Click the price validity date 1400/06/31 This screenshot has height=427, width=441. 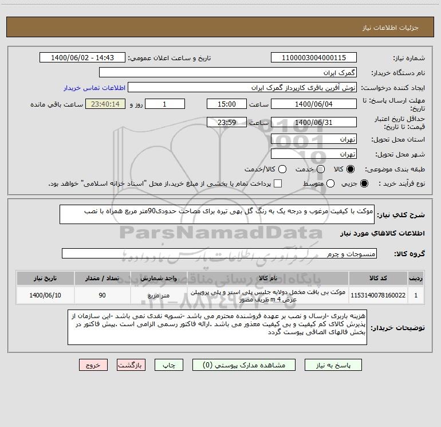[314, 123]
